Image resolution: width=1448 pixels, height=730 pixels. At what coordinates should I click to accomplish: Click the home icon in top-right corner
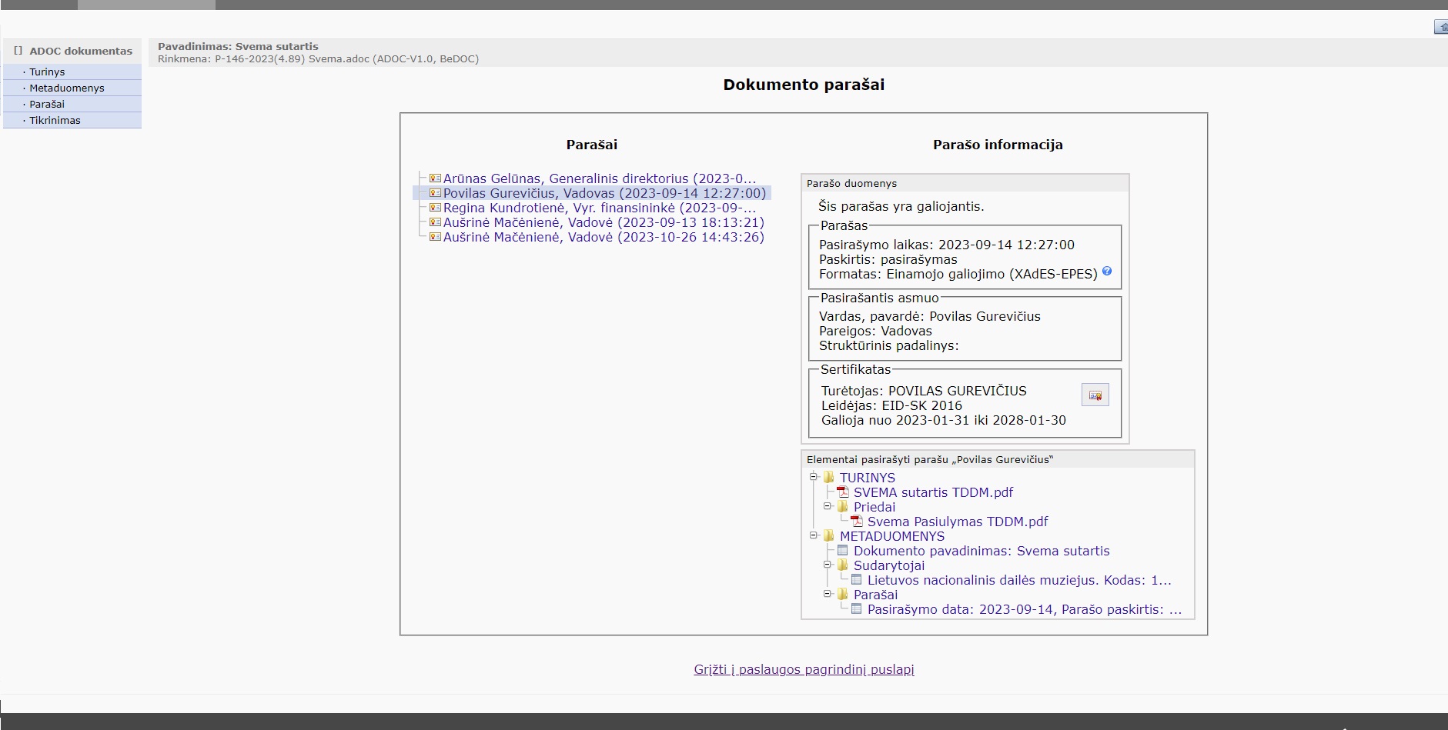[x=1441, y=28]
